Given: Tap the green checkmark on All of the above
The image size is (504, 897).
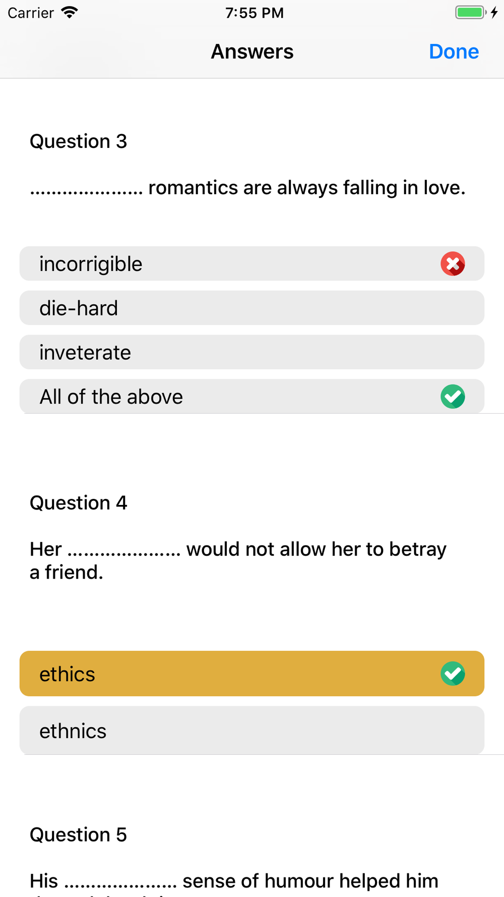Looking at the screenshot, I should [x=453, y=397].
